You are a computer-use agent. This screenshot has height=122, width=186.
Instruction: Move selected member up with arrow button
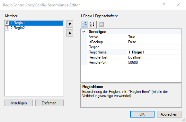click(70, 24)
